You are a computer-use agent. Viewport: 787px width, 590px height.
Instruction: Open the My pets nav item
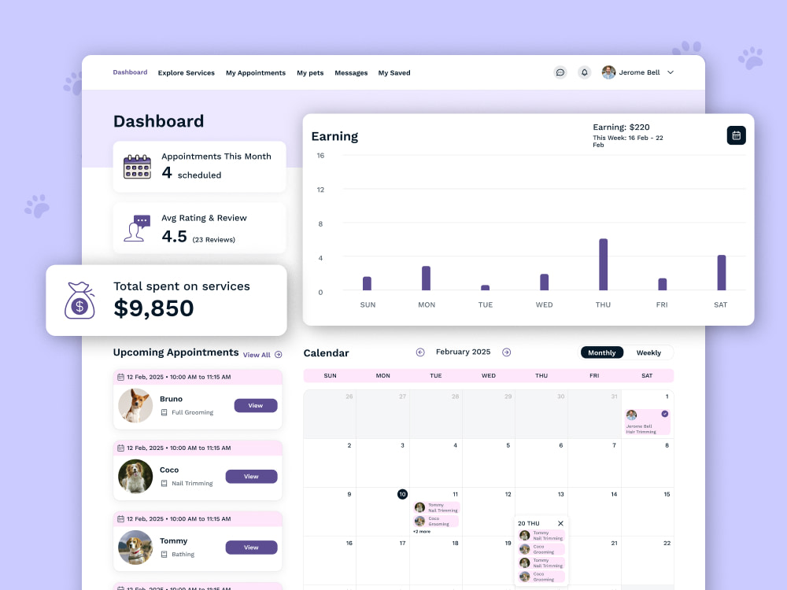[310, 72]
